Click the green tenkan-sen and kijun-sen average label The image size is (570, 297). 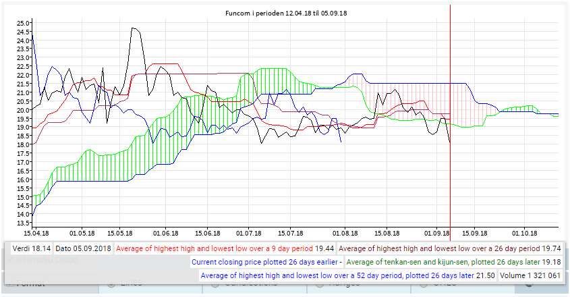[454, 262]
